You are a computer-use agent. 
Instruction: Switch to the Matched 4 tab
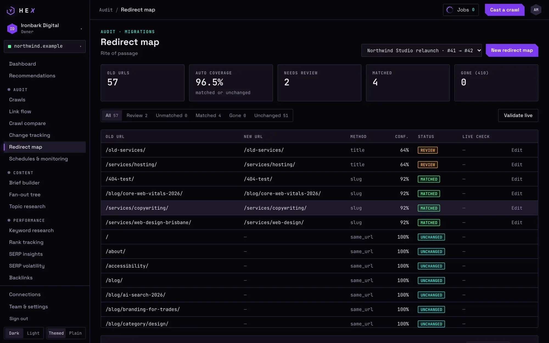208,116
